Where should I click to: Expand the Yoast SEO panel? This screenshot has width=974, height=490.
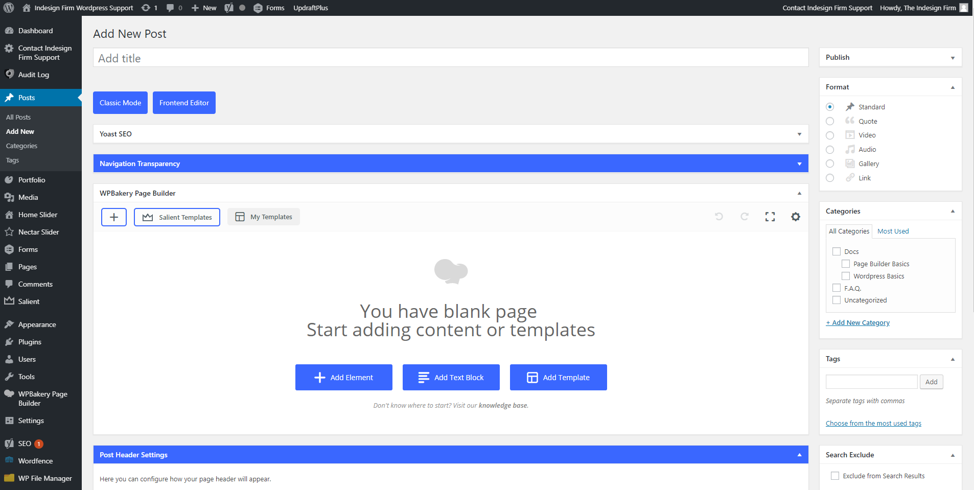pos(799,134)
